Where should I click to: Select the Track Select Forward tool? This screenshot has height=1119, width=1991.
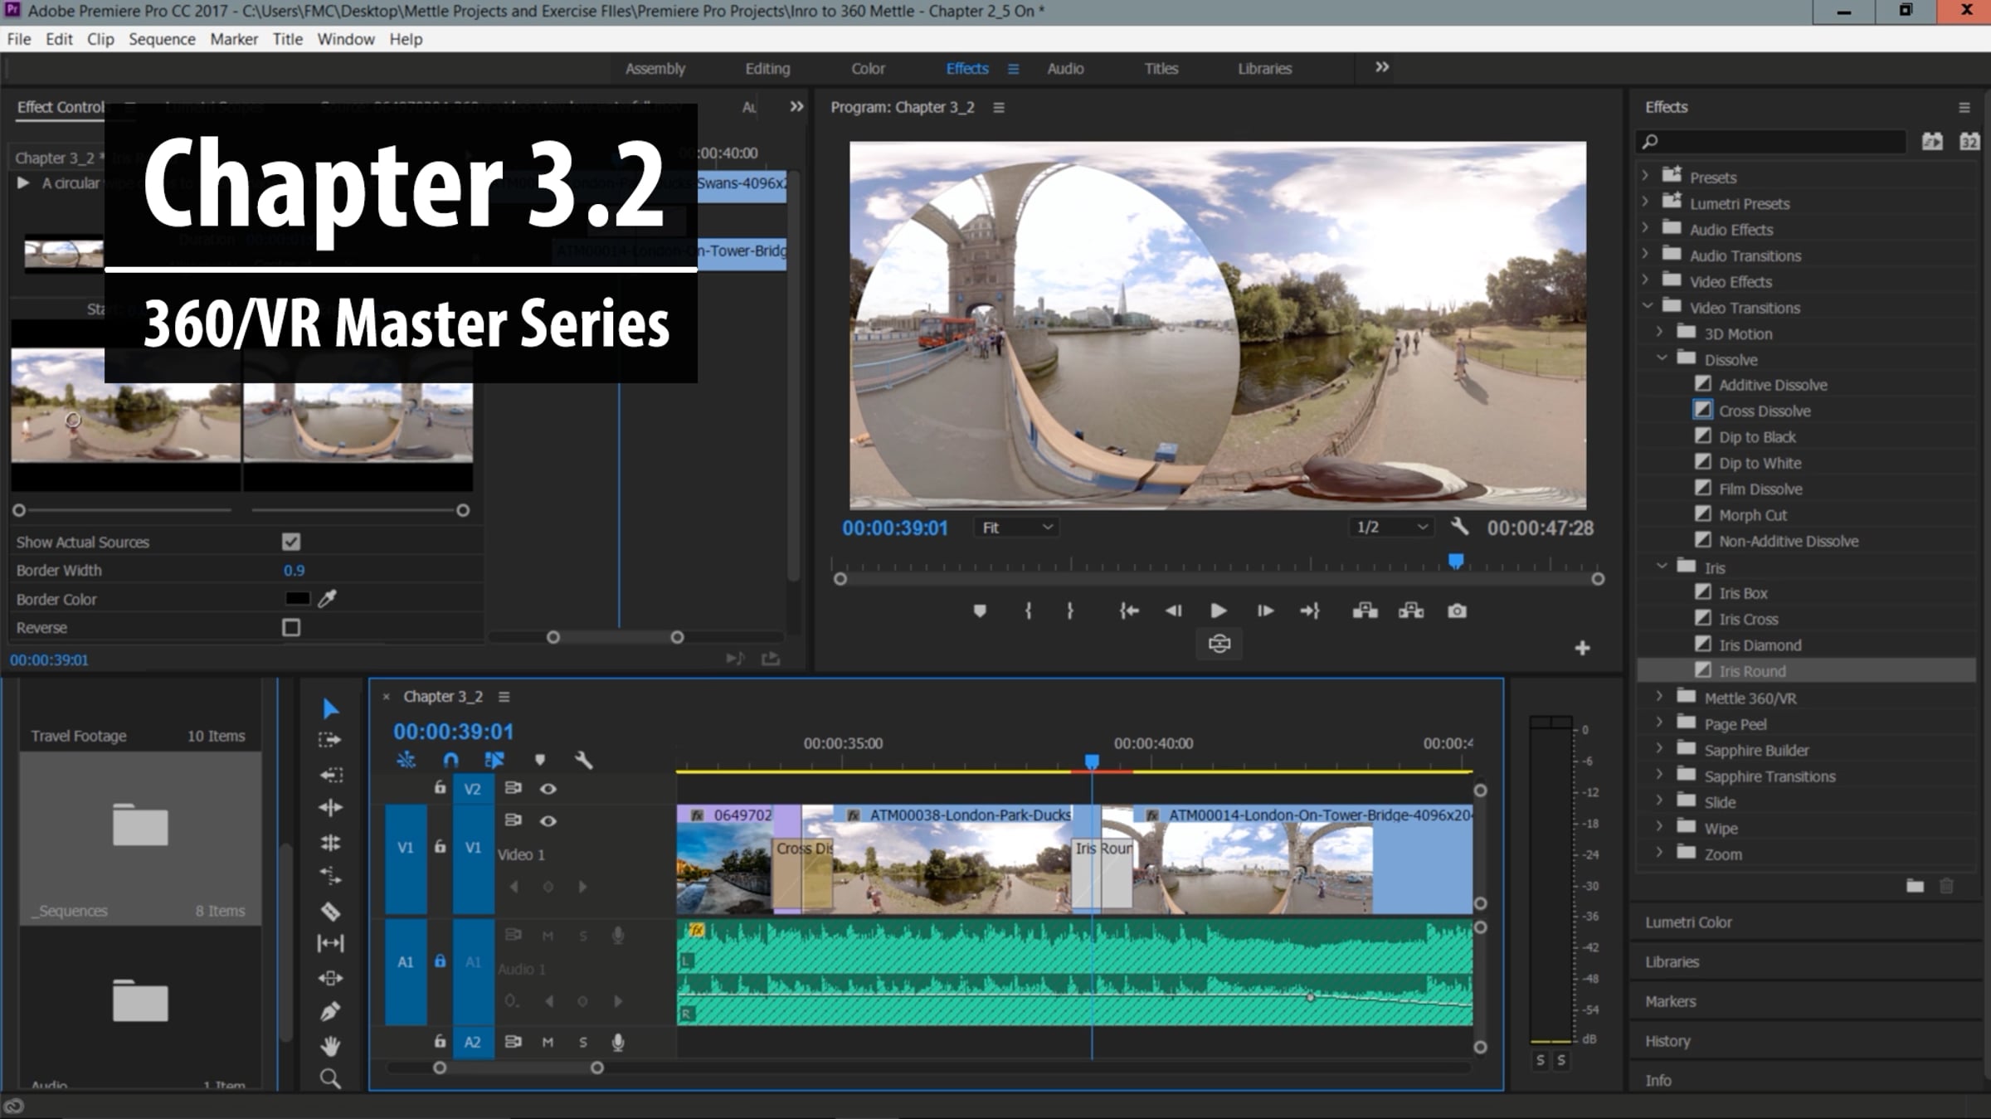click(x=330, y=740)
